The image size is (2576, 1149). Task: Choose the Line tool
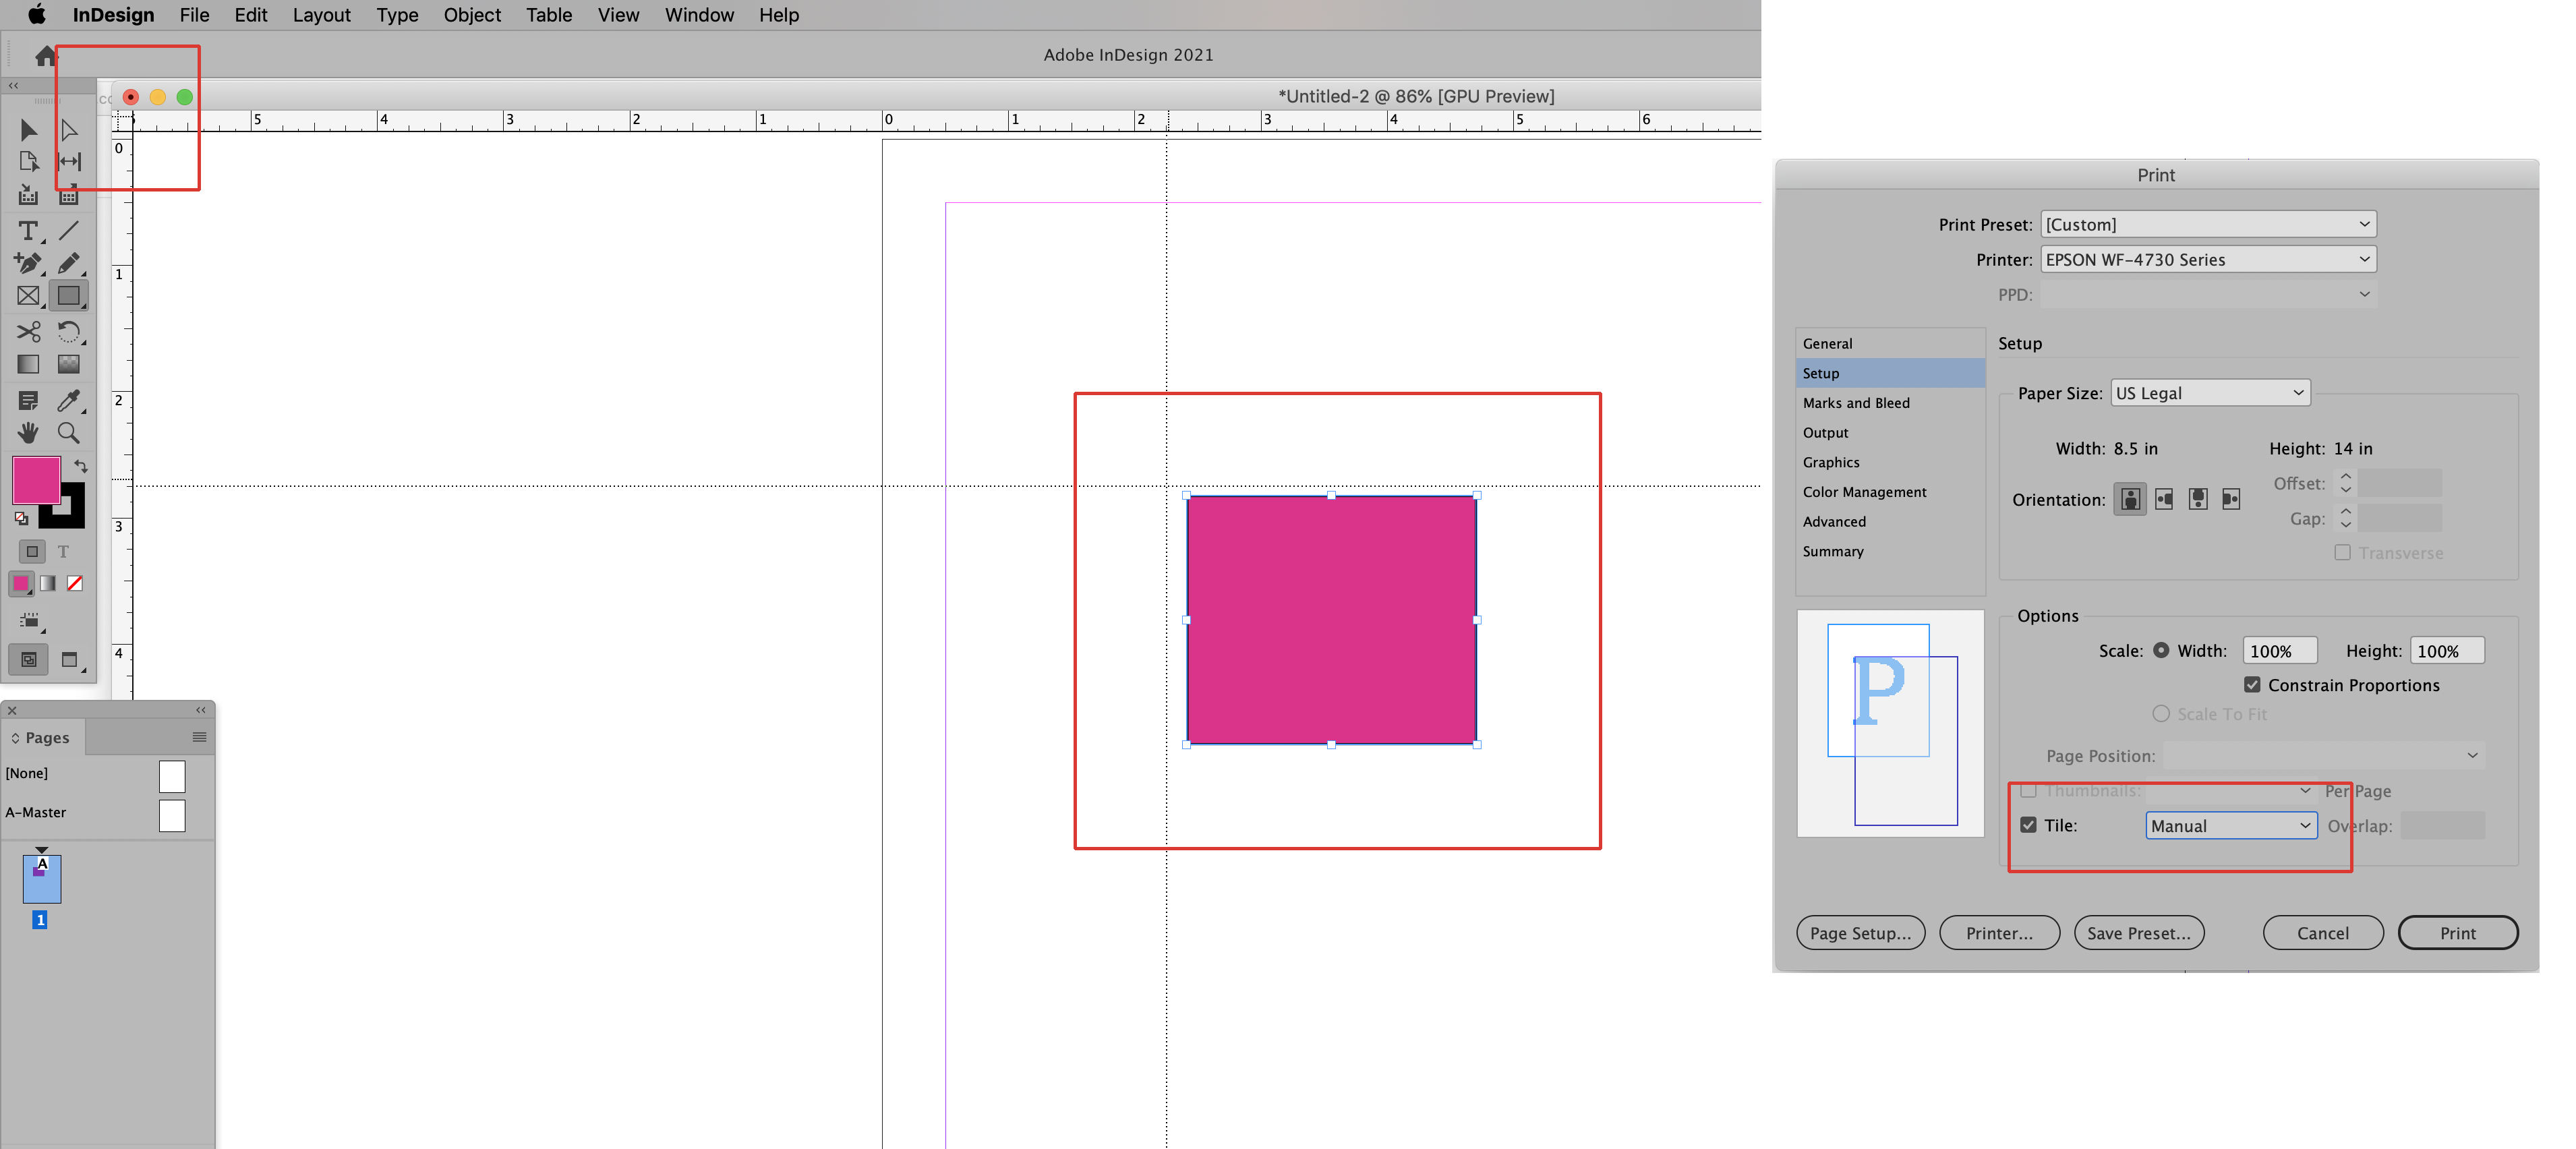pos(68,231)
